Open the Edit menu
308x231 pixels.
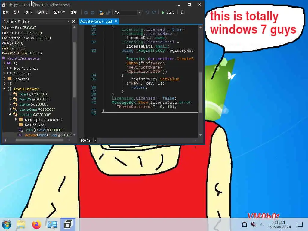(17, 12)
